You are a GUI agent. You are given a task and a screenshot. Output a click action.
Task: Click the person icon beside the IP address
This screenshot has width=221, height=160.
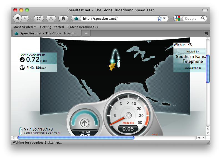(x=21, y=131)
